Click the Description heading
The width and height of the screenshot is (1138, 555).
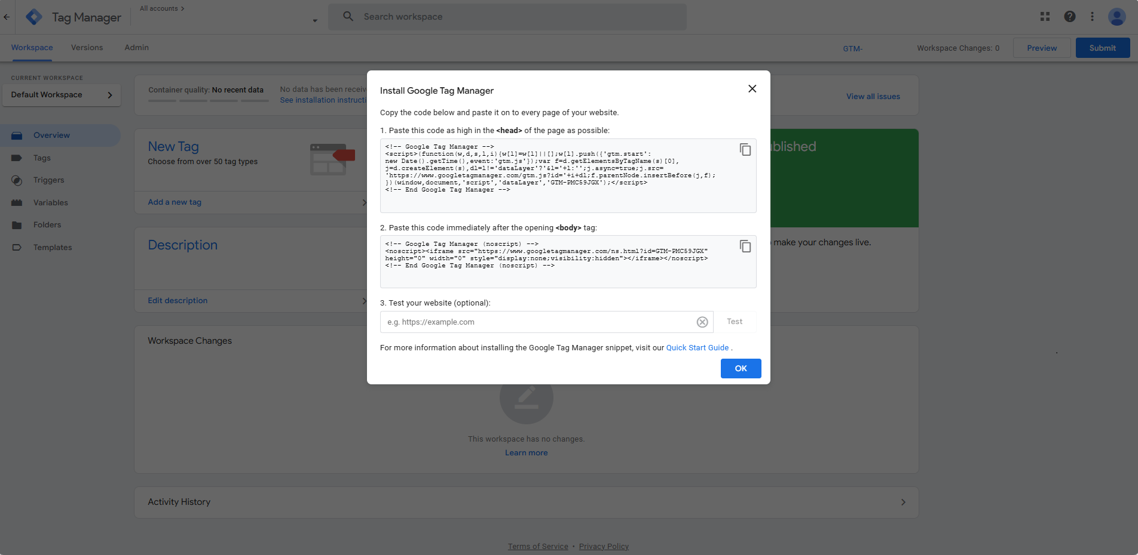182,245
